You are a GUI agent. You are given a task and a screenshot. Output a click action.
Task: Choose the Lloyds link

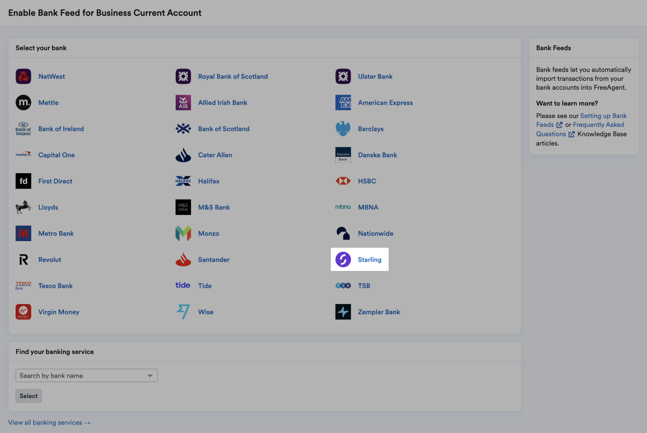click(48, 207)
